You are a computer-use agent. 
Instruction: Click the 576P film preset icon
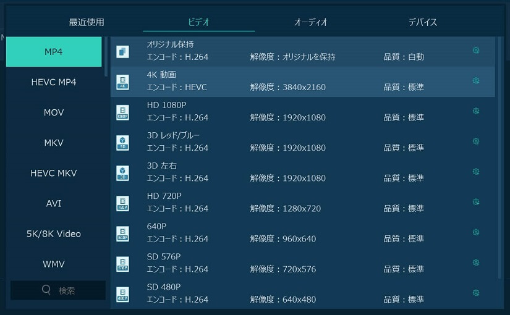pyautogui.click(x=122, y=264)
